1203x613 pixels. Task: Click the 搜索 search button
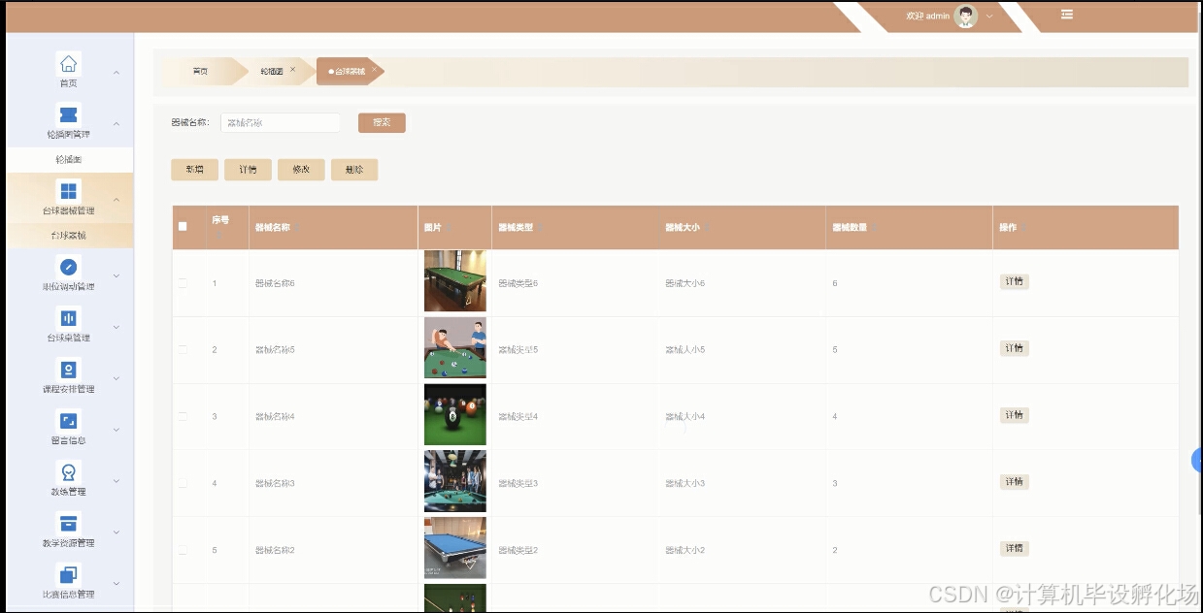click(x=382, y=123)
